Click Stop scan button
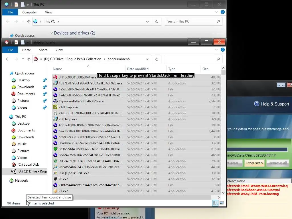Viewport: 292px width, 219px height. click(254, 163)
